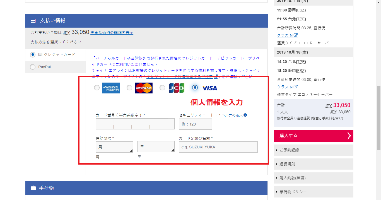The height and width of the screenshot is (200, 381).
Task: Click the external link icon beside first クラス N
Action: pyautogui.click(x=296, y=35)
